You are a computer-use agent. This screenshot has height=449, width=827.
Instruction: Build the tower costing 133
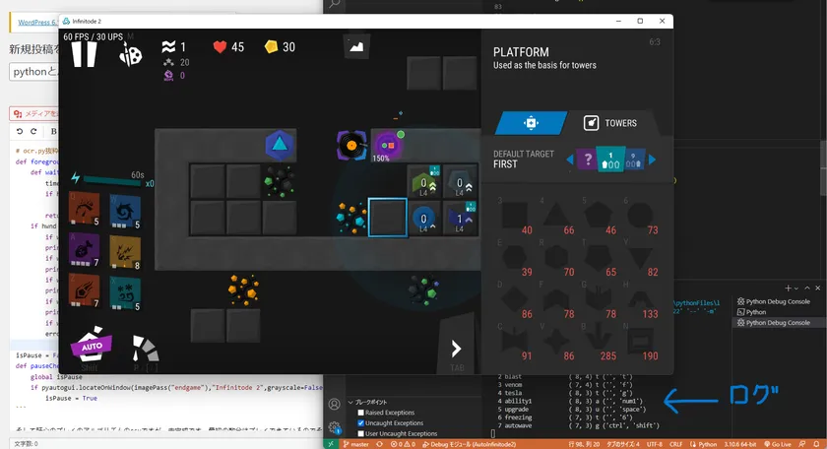[x=641, y=300]
